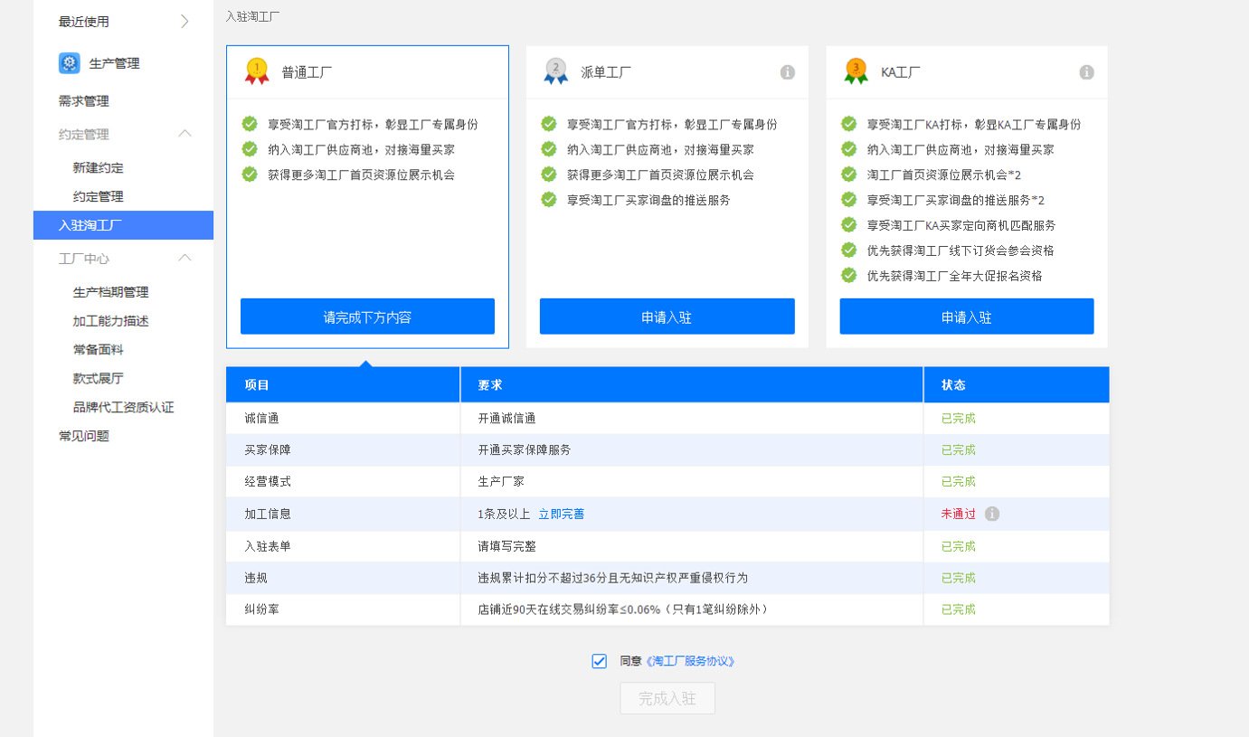Open 加工能力描述
The height and width of the screenshot is (737, 1249).
coord(111,321)
